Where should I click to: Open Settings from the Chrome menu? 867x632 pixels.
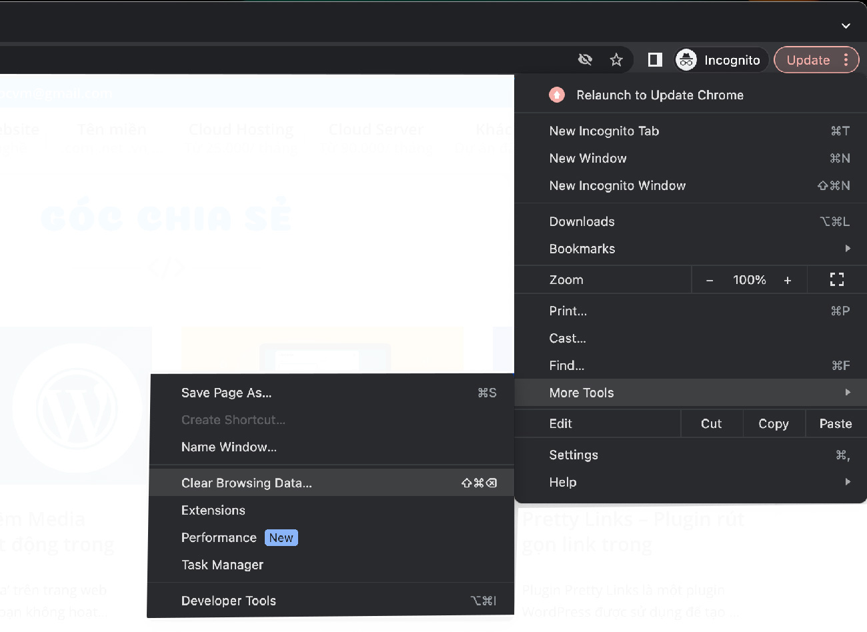pos(691,455)
